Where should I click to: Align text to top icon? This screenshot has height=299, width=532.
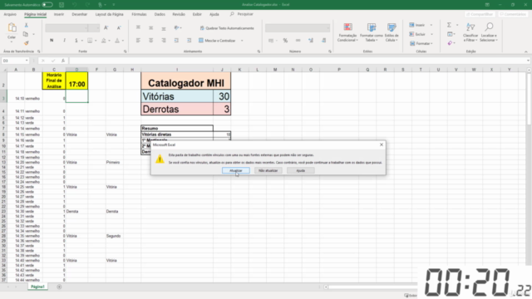tap(138, 27)
